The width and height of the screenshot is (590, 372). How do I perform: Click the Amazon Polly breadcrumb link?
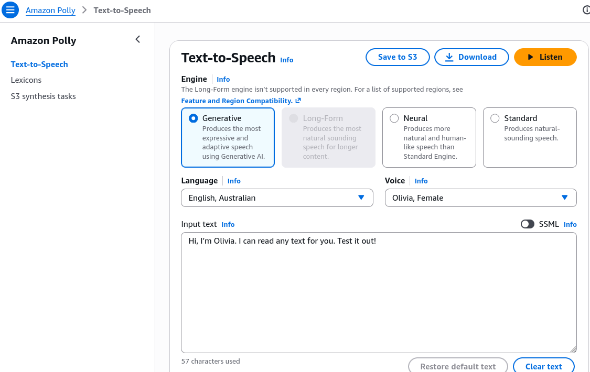click(x=50, y=10)
